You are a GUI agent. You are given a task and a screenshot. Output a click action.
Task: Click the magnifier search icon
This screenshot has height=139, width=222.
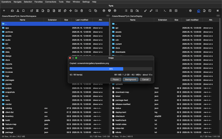(x=90, y=11)
